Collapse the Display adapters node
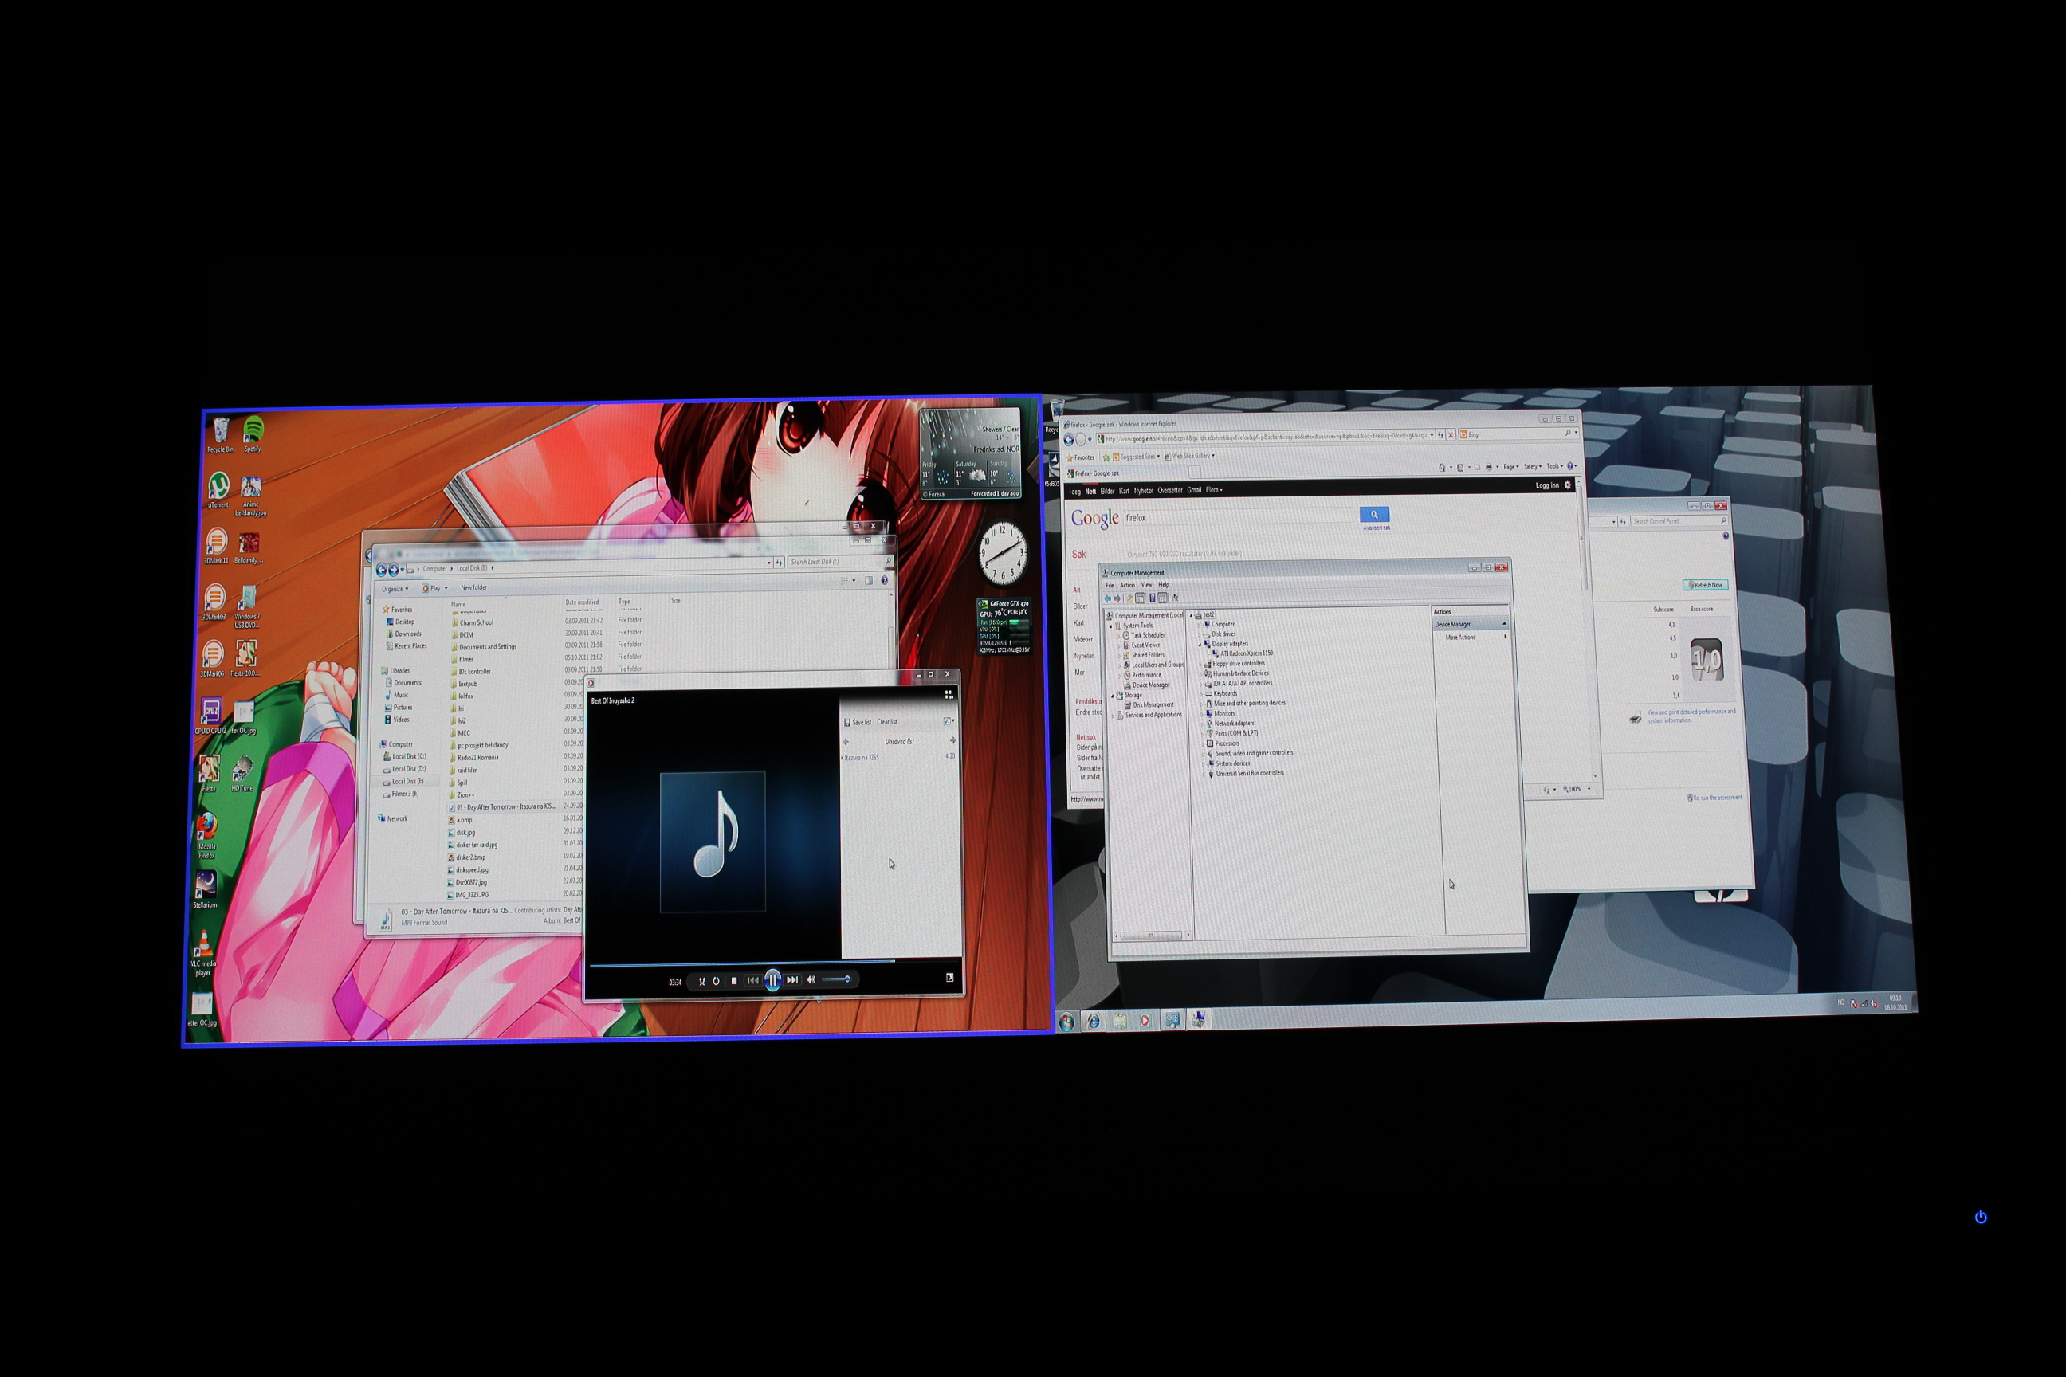2066x1377 pixels. (1200, 644)
